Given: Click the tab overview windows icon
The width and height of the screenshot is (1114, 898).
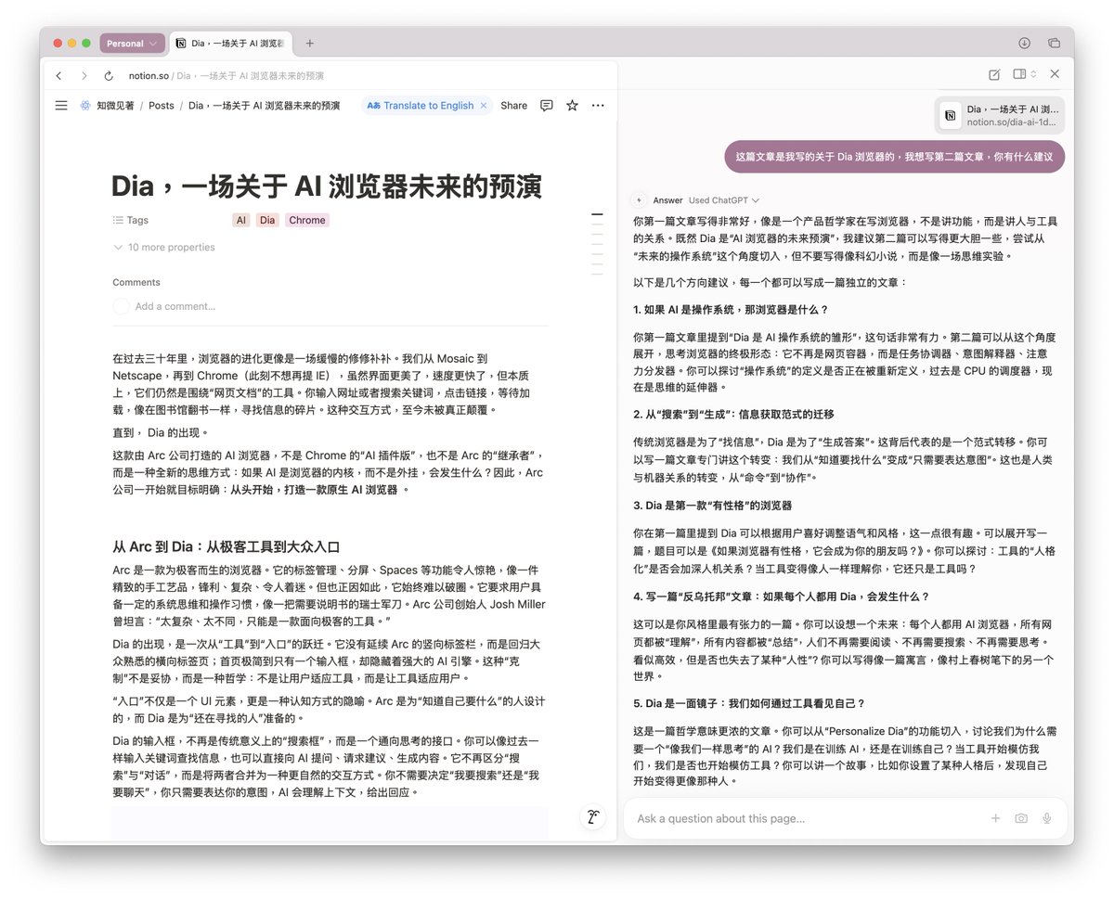Looking at the screenshot, I should [x=1054, y=43].
